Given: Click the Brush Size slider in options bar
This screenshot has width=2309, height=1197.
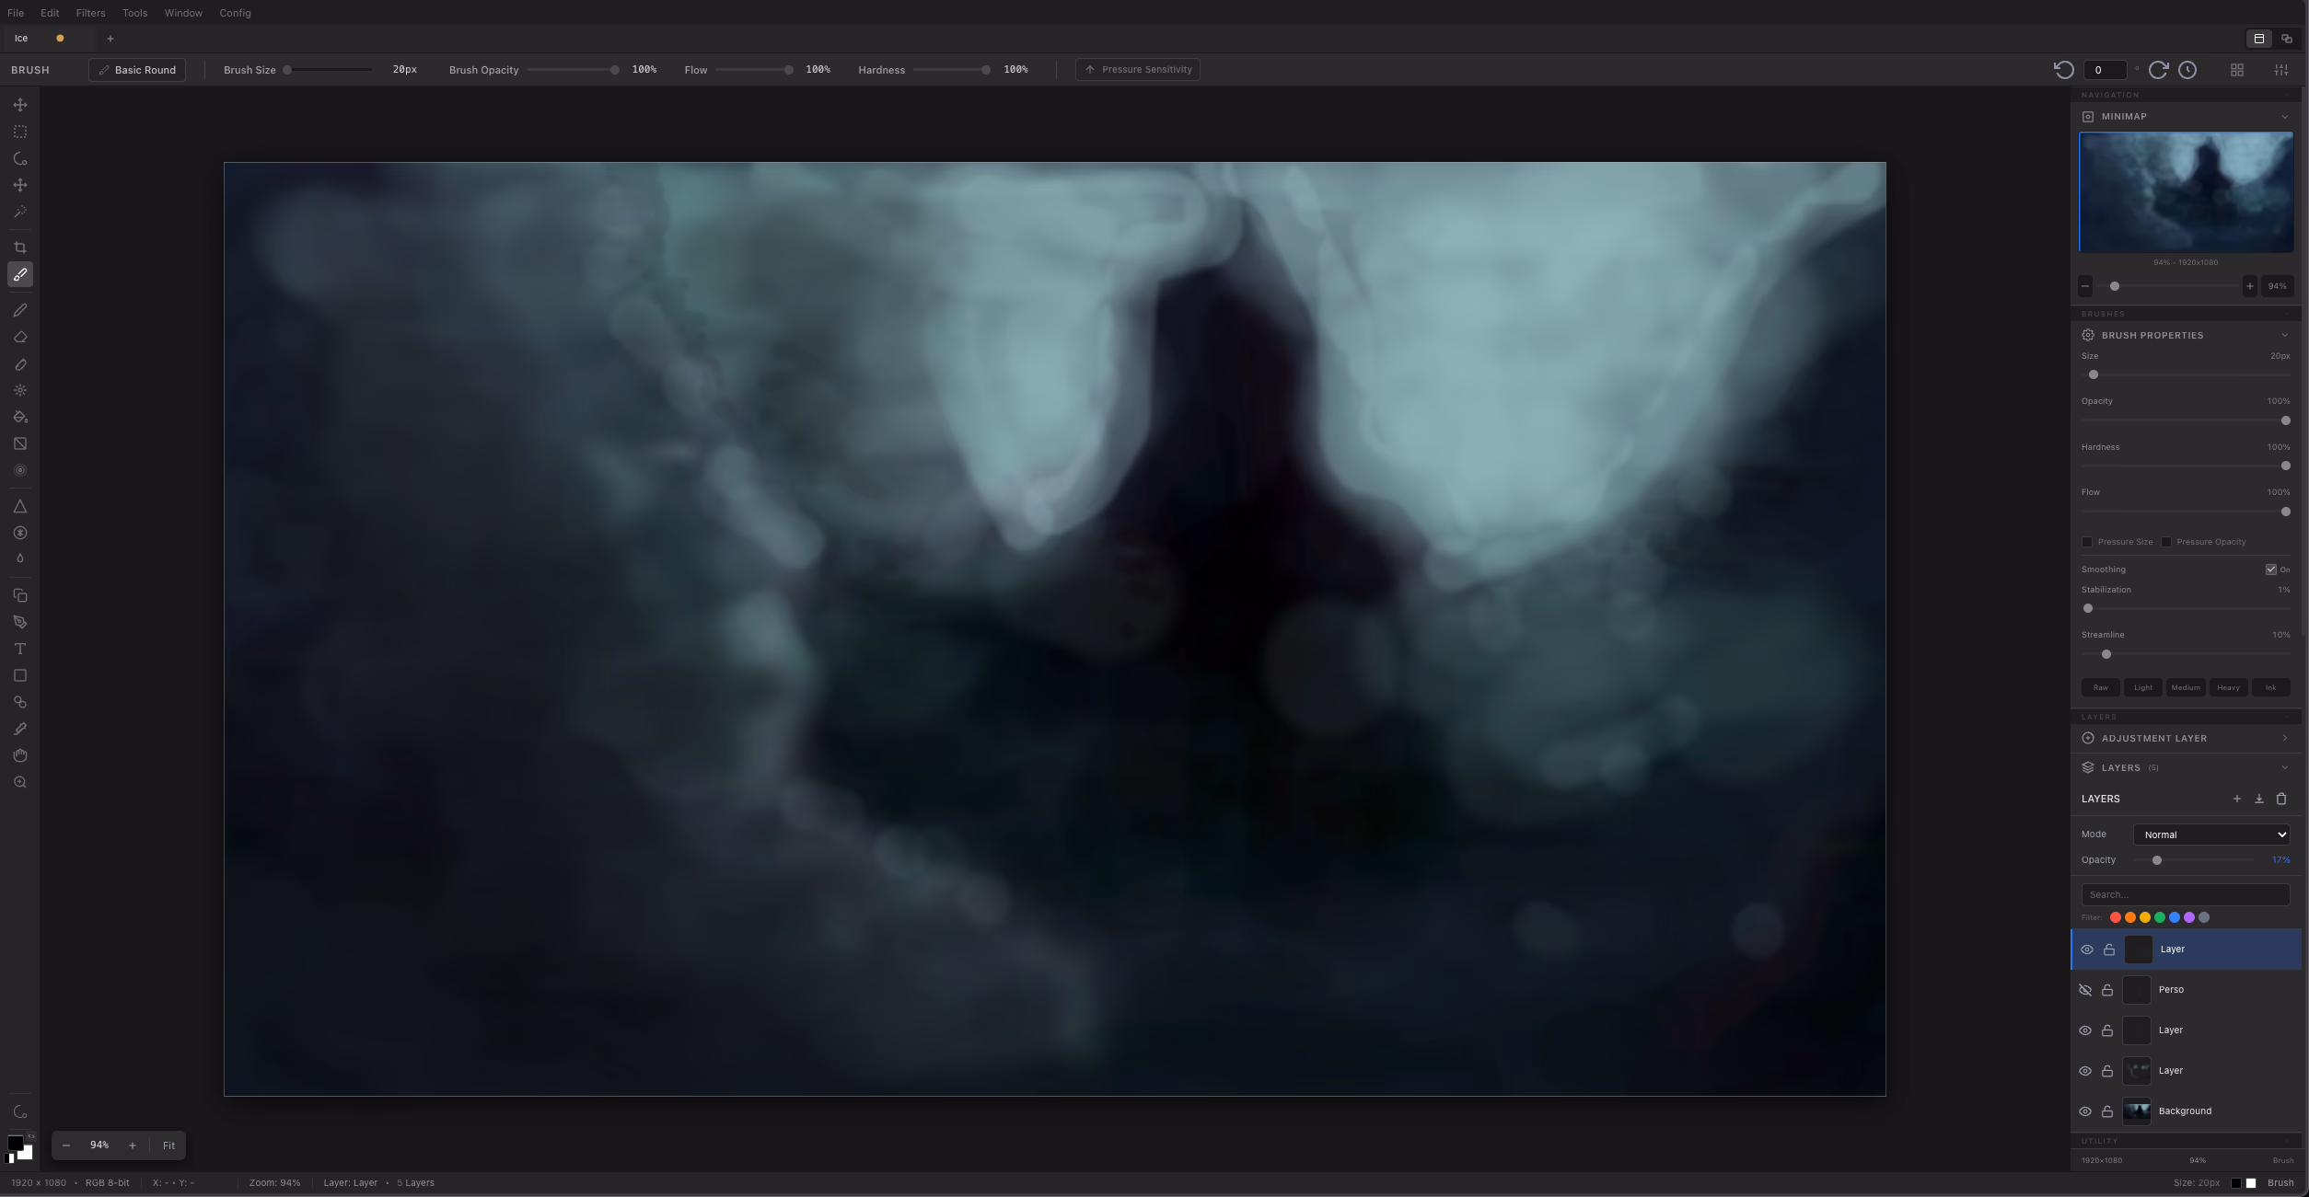Looking at the screenshot, I should [x=329, y=70].
